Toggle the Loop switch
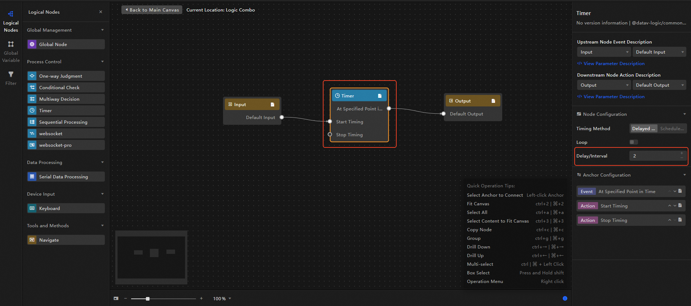691x306 pixels. click(x=634, y=142)
